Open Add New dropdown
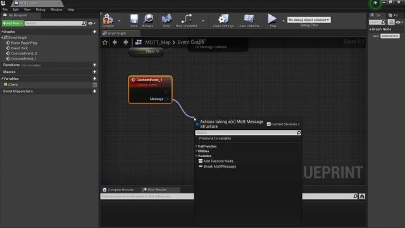Viewport: 405px width, 228px height. point(13,23)
